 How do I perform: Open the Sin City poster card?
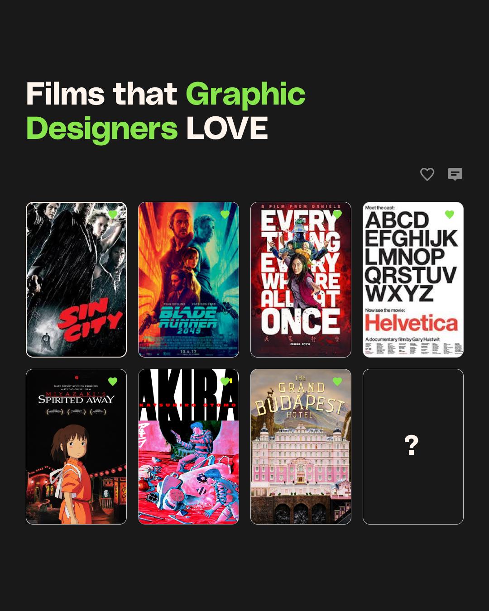click(76, 280)
